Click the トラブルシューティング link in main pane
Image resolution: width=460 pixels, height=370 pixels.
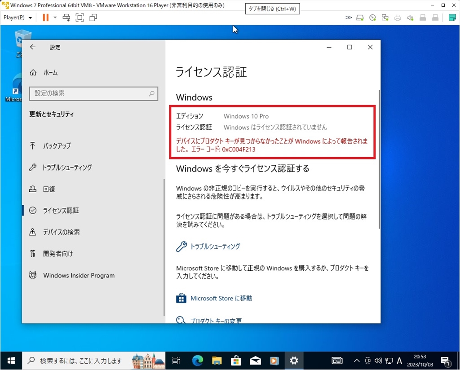pyautogui.click(x=208, y=247)
